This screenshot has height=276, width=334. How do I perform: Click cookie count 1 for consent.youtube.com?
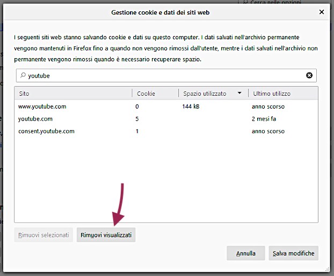pyautogui.click(x=137, y=131)
